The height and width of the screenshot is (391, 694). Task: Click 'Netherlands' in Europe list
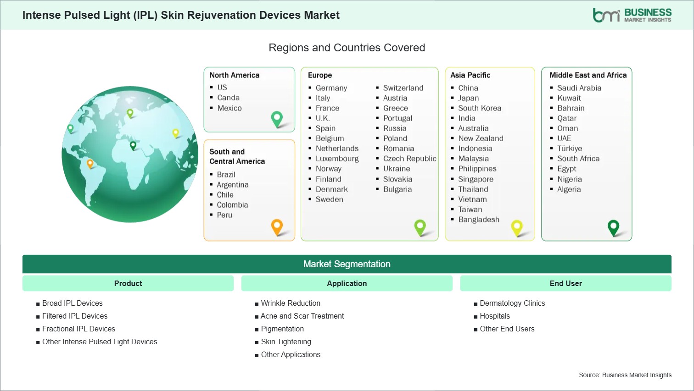coord(337,149)
